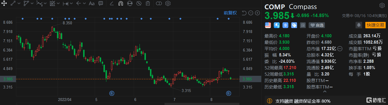Zoom out the chart with minus icon
The width and height of the screenshot is (388, 105).
tap(251, 13)
